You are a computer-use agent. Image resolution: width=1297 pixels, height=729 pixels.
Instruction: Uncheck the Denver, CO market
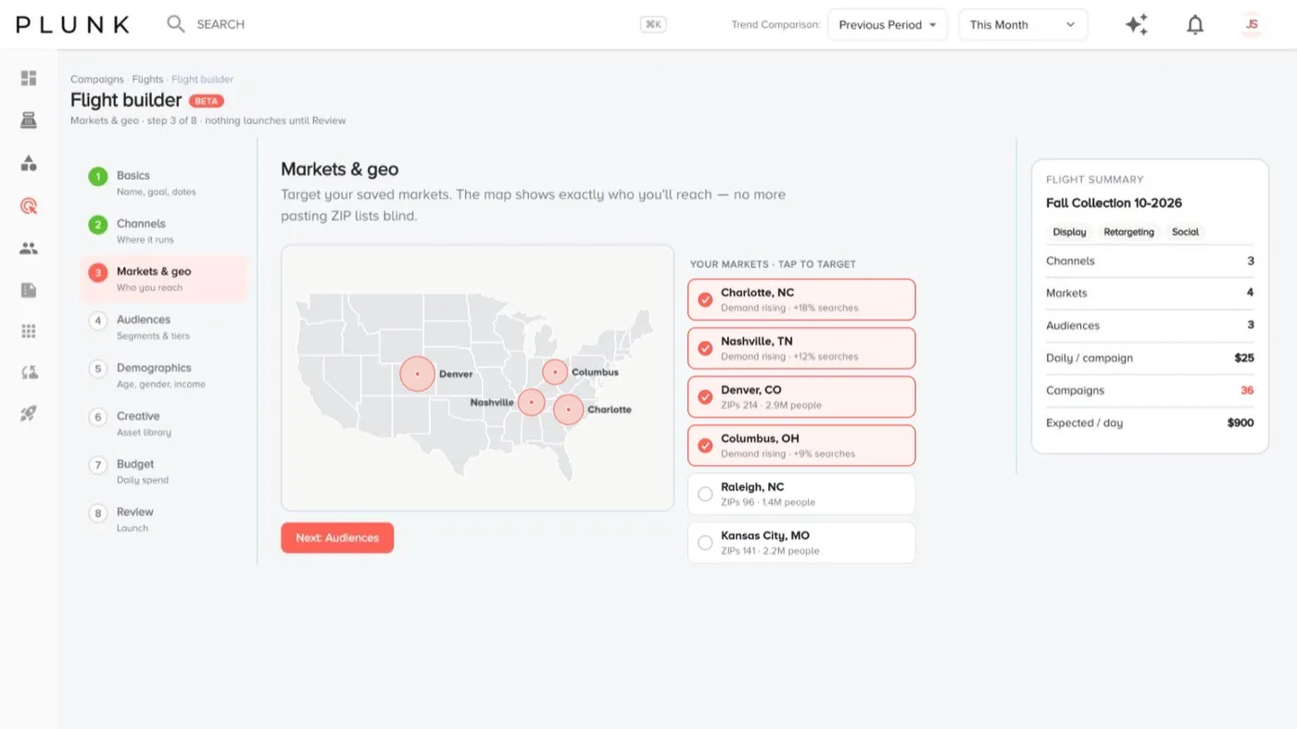[x=801, y=396]
